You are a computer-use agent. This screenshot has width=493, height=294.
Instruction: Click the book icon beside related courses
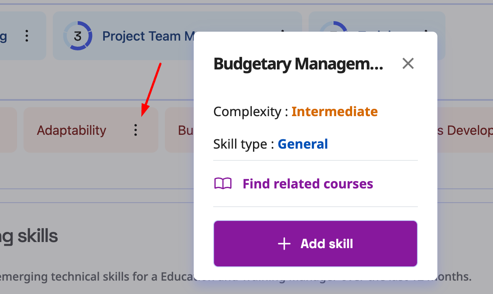point(223,184)
